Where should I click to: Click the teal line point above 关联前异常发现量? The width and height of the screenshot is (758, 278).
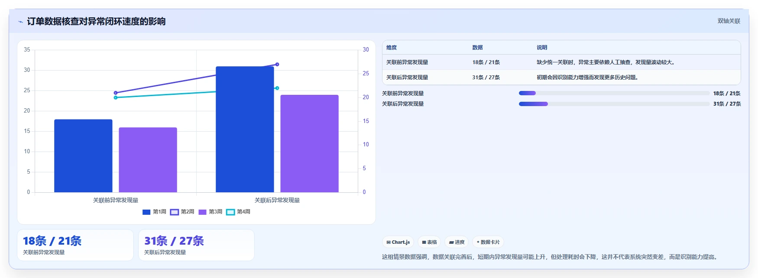tap(116, 97)
